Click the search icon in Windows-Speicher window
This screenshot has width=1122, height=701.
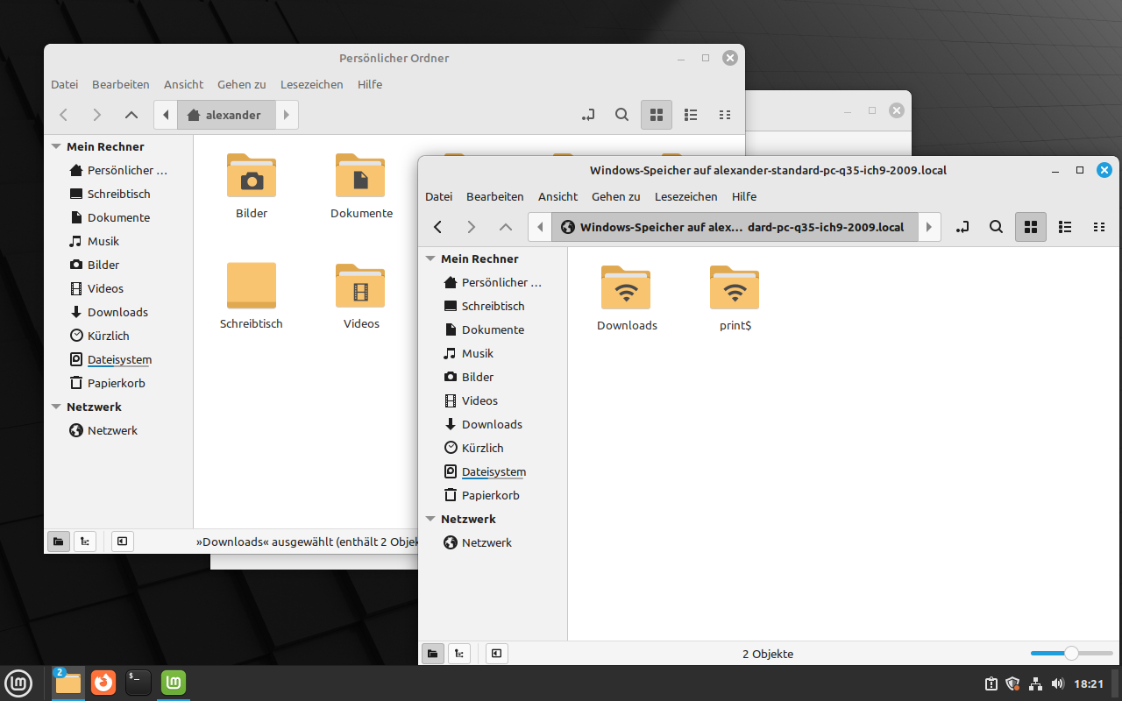pyautogui.click(x=996, y=227)
